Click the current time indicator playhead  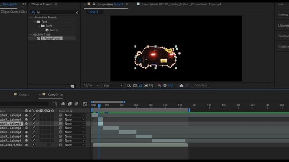tap(99, 106)
